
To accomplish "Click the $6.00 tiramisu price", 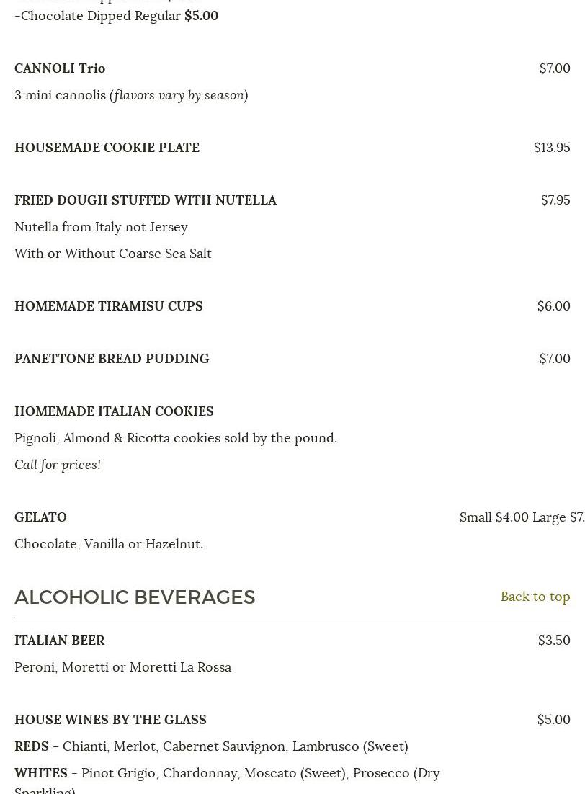I will point(553,305).
